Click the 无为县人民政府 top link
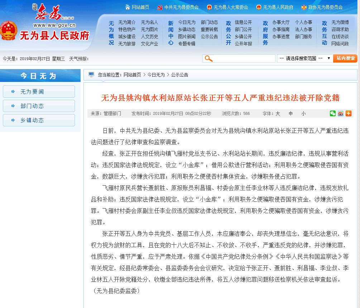Image resolution: width=360 pixels, height=308 pixels. click(x=278, y=8)
